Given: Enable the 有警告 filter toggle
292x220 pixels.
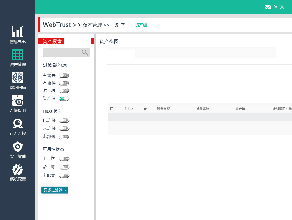Looking at the screenshot, I should tap(64, 75).
